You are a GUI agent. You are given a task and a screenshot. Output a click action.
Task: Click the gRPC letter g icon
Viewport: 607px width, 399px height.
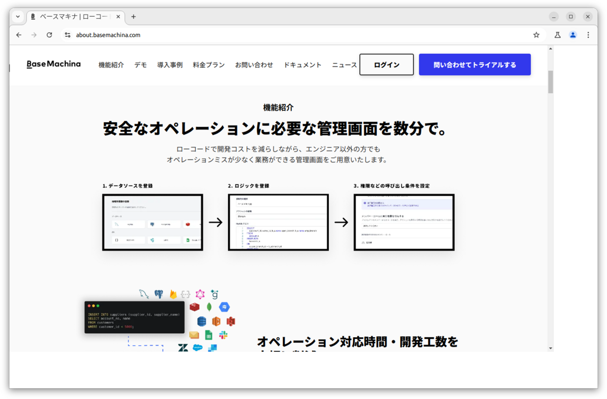click(215, 294)
